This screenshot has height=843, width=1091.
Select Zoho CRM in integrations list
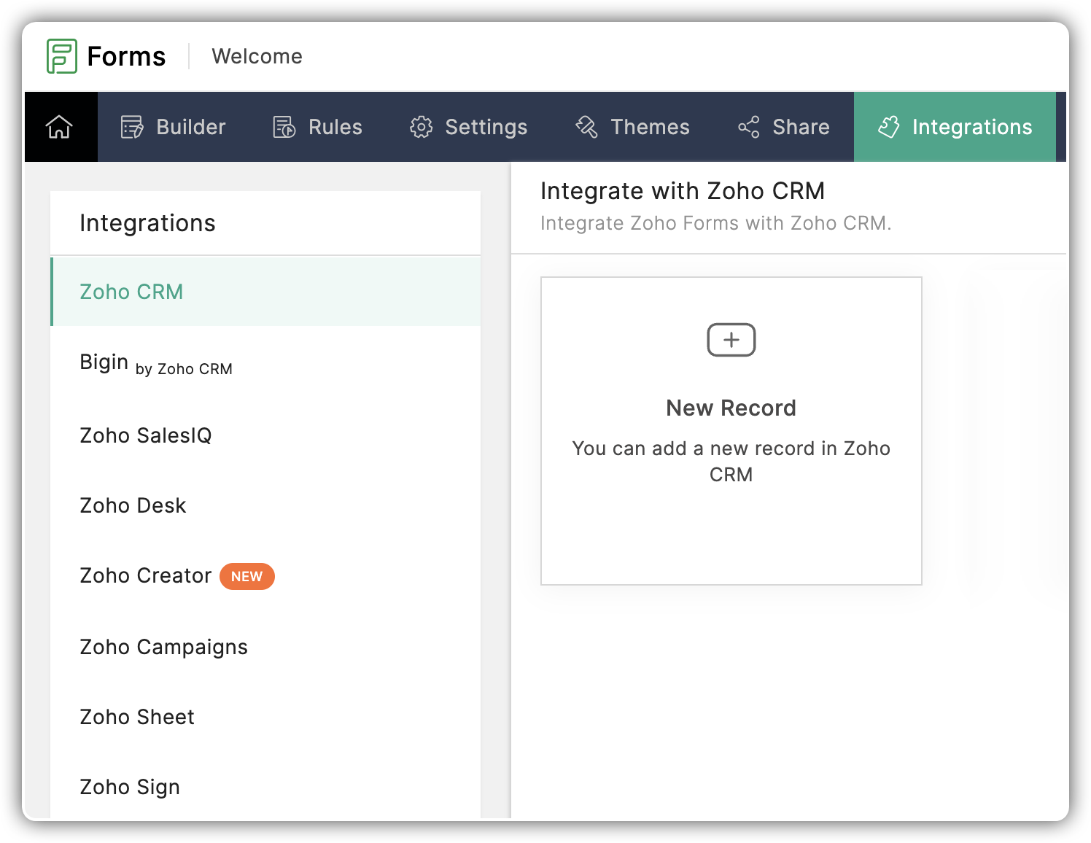(x=131, y=292)
